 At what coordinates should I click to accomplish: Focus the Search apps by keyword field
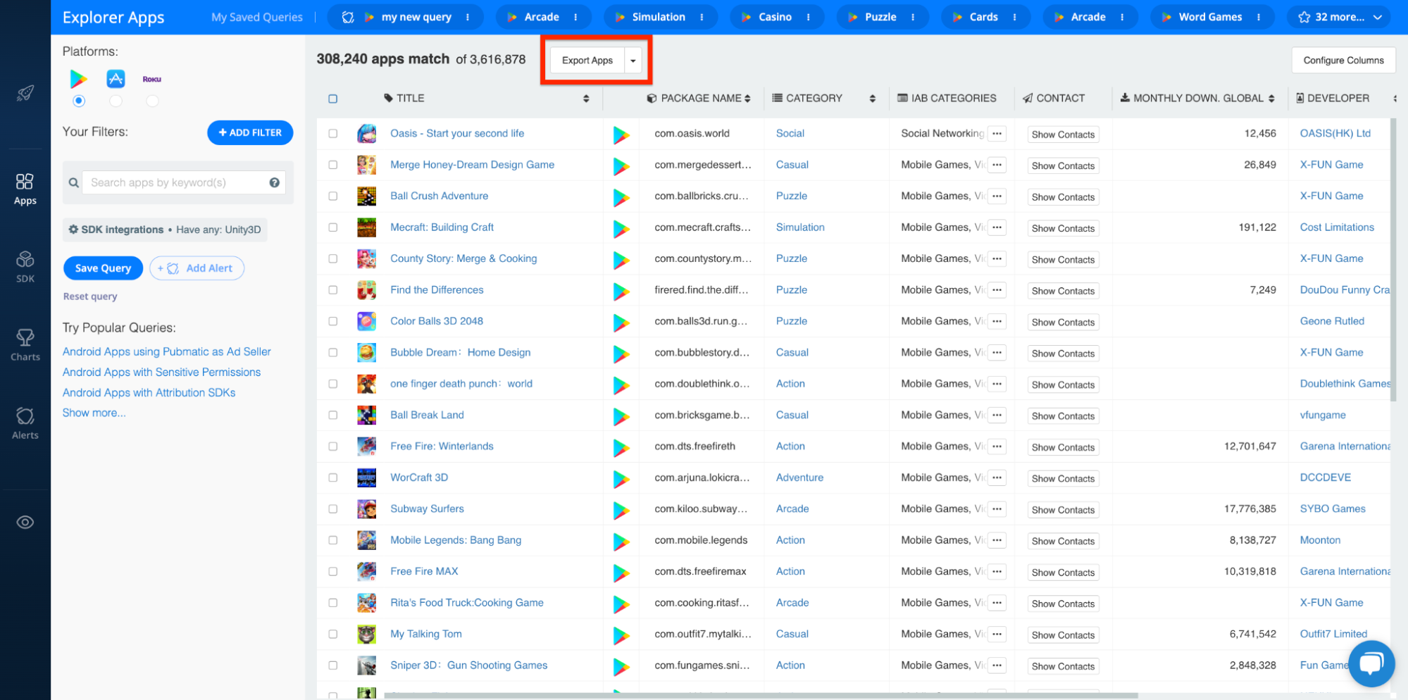(x=184, y=182)
